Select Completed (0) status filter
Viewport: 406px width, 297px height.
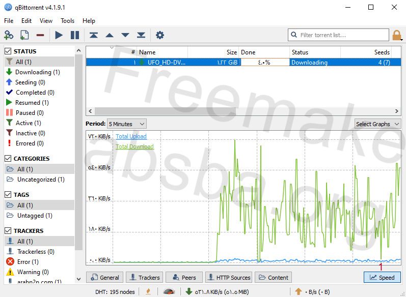pyautogui.click(x=39, y=93)
